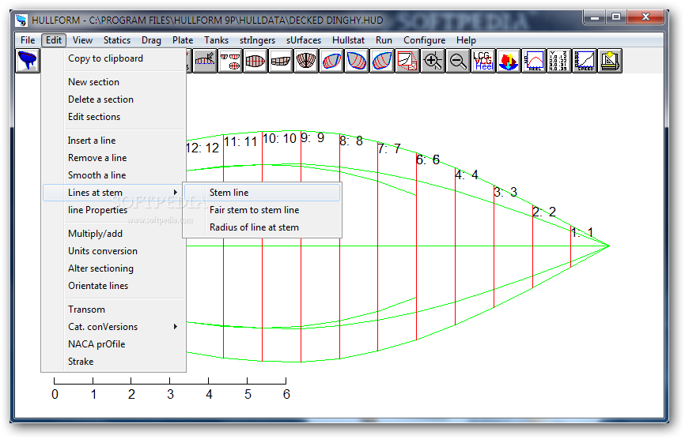Open the LCG VCG Heel settings icon
This screenshot has width=685, height=439.
point(483,61)
